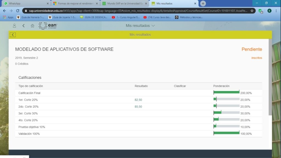
Task: Click the page vertical scrollbar
Action: [270, 77]
